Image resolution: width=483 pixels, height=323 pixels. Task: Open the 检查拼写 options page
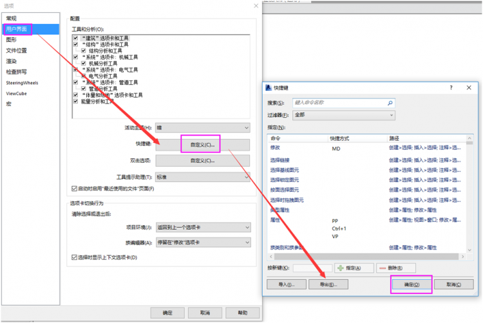pyautogui.click(x=16, y=72)
